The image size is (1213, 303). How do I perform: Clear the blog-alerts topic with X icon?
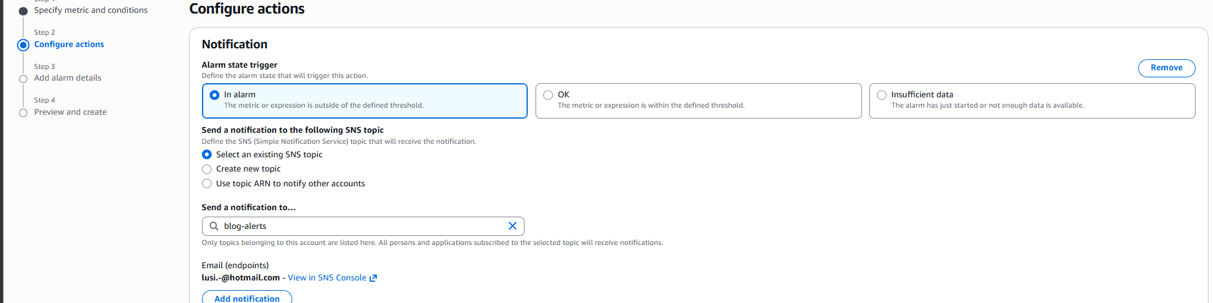pos(512,226)
